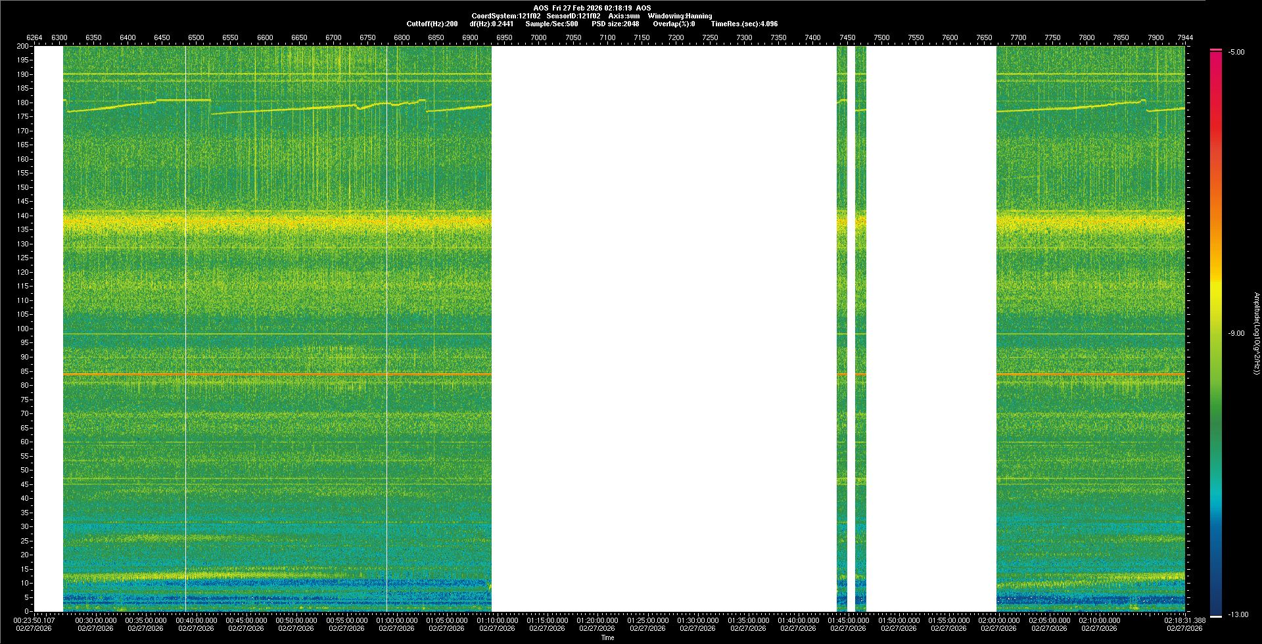Click the 02:00:00.000 time axis tick
The image size is (1262, 644).
point(998,620)
